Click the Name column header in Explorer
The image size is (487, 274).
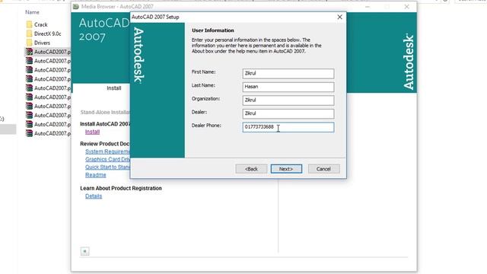(x=32, y=12)
